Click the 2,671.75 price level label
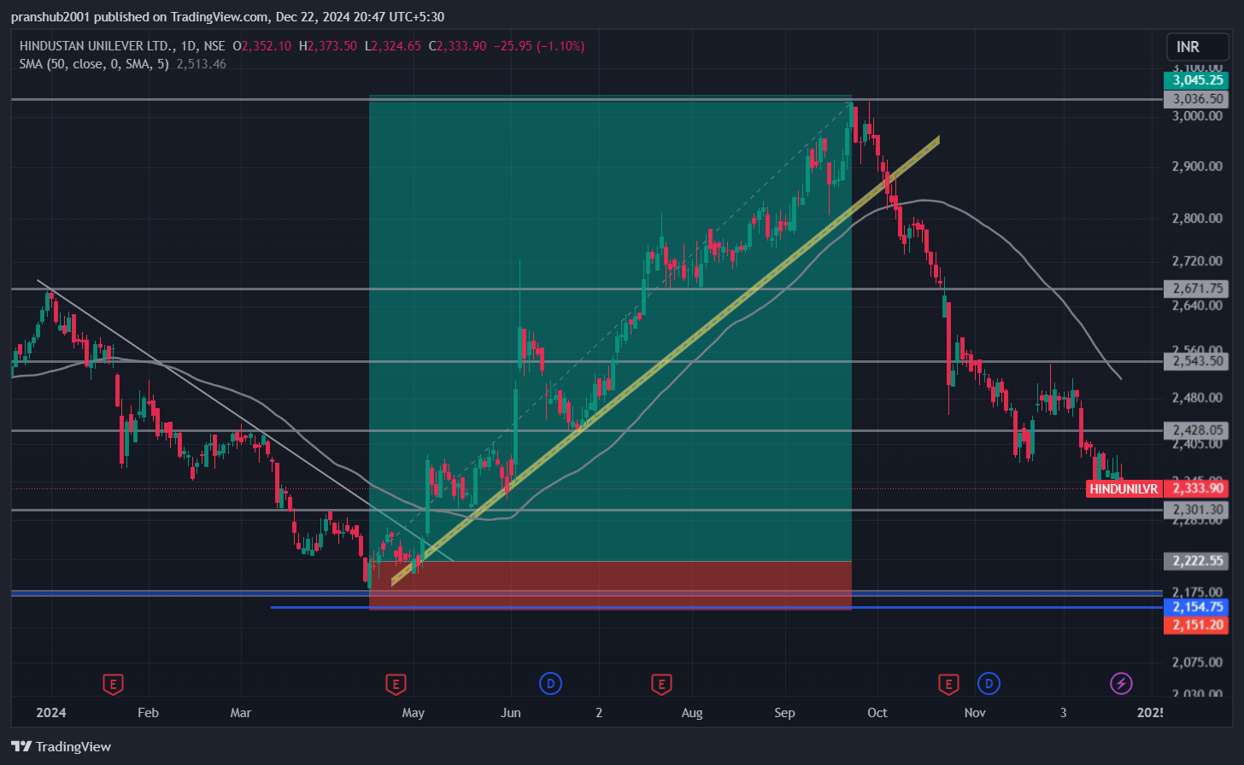 click(x=1197, y=289)
